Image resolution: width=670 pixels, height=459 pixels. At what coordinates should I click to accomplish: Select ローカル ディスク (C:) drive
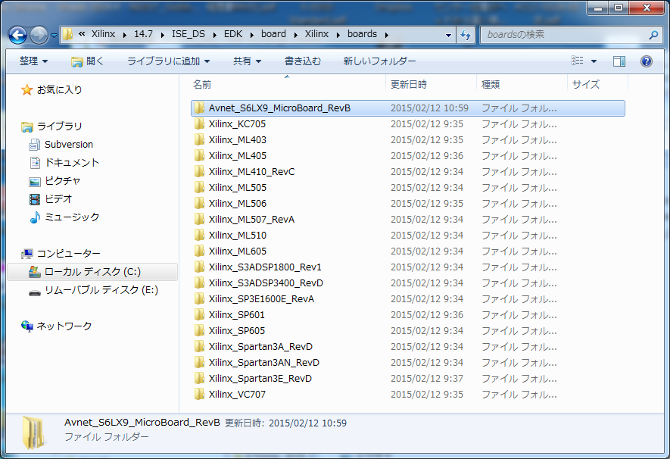coord(92,272)
